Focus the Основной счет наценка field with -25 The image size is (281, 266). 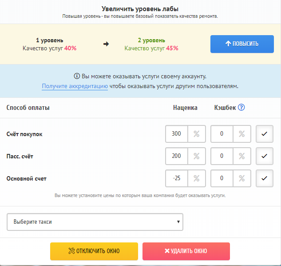177,178
